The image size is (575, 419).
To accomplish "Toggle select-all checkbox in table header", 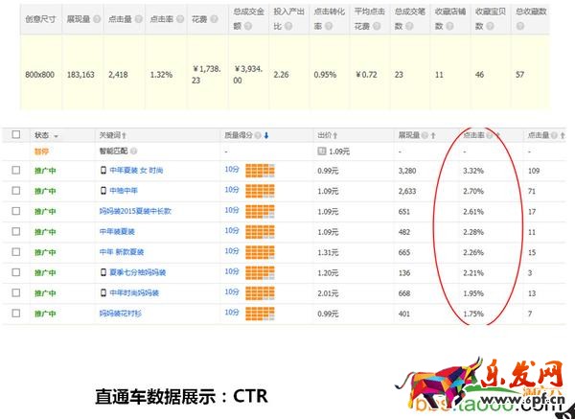I will click(15, 135).
